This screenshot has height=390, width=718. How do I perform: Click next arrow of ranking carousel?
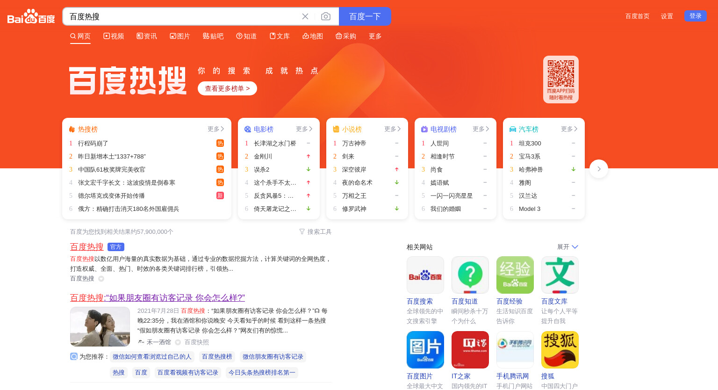[x=599, y=169]
